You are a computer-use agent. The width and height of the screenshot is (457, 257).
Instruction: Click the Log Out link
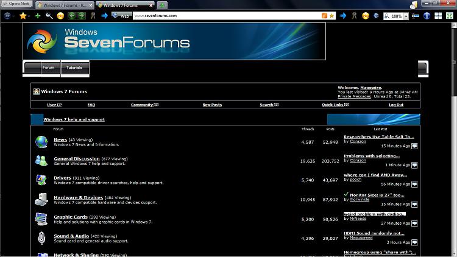pyautogui.click(x=396, y=105)
